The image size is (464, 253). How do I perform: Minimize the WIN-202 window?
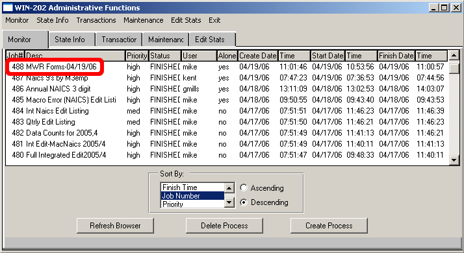[433, 8]
